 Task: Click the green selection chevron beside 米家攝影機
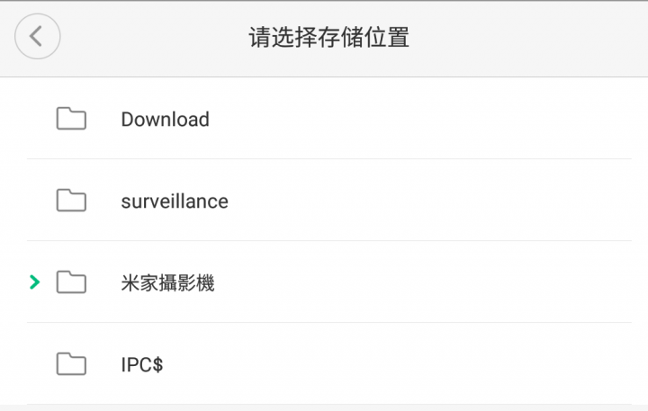click(35, 281)
